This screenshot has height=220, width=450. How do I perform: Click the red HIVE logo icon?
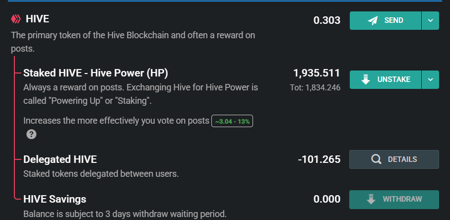pos(16,19)
